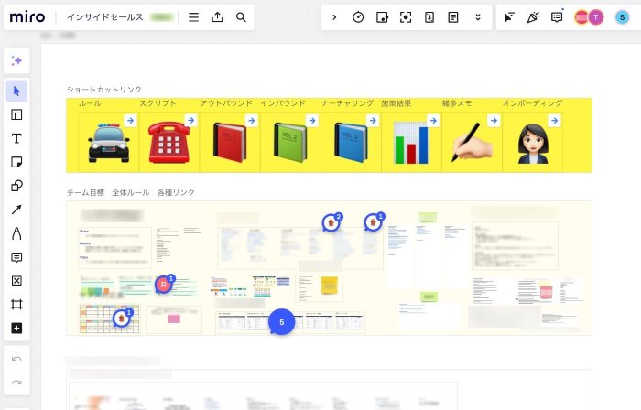The width and height of the screenshot is (641, 410).
Task: Toggle the comments panel in top bar
Action: 557,17
